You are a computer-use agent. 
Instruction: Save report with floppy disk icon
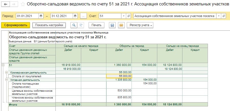click(112, 25)
